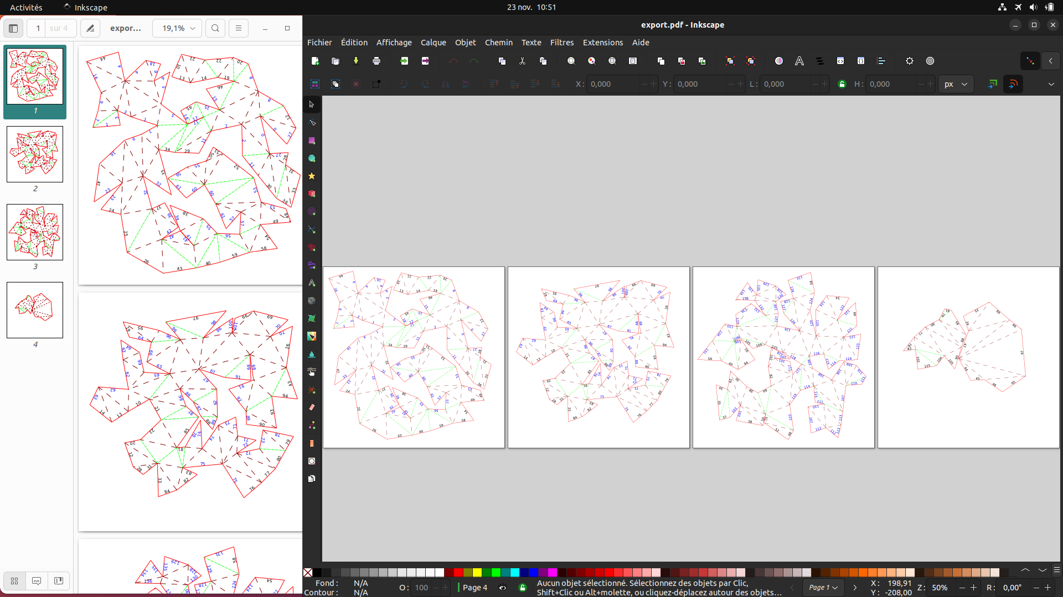Screen dimensions: 1063x597
Task: Click Activités in the top bar
Action: [x=26, y=7]
